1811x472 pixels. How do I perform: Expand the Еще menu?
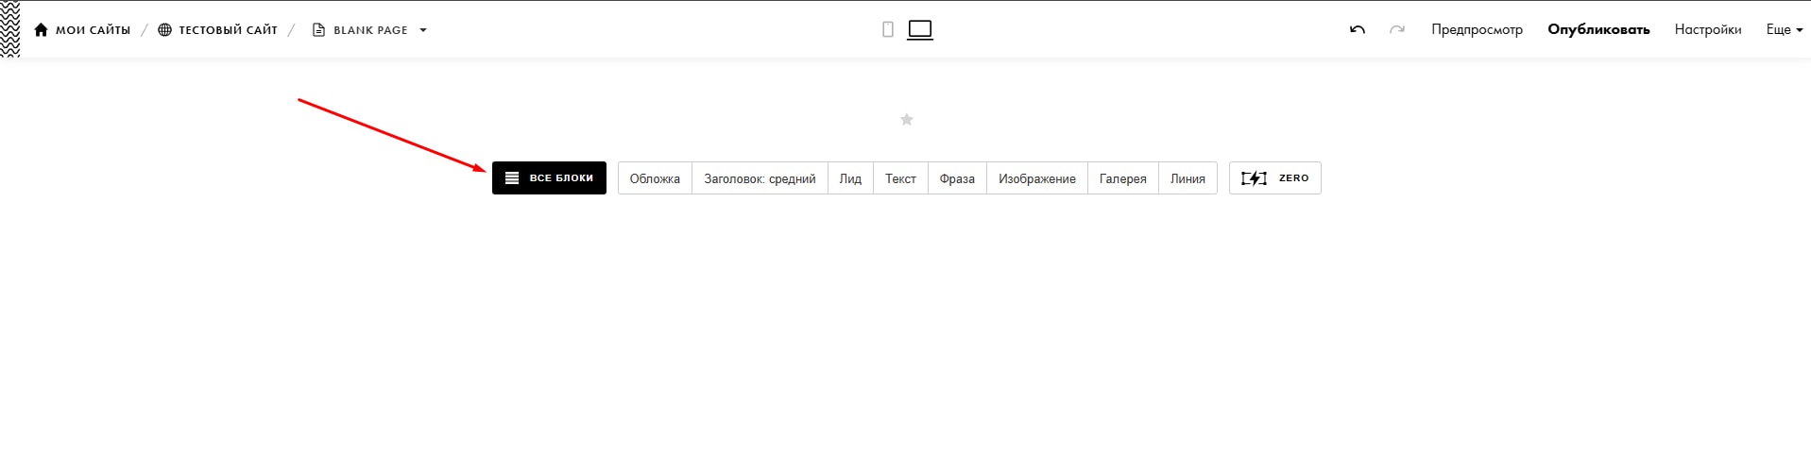(x=1785, y=30)
